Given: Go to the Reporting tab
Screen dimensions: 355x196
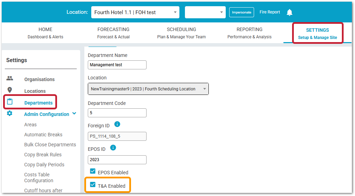Looking at the screenshot, I should click(x=249, y=33).
